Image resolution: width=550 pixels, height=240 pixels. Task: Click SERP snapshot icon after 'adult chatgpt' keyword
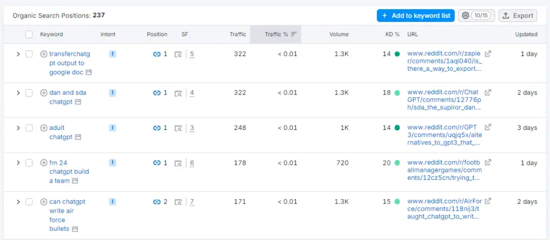78,137
